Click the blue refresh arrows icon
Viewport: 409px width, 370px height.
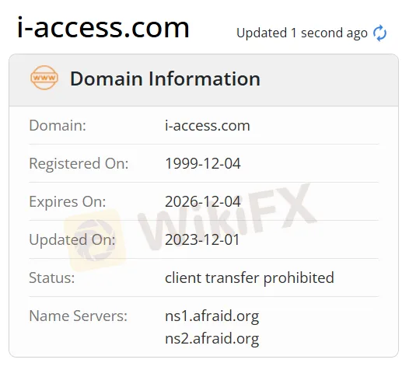coord(379,33)
